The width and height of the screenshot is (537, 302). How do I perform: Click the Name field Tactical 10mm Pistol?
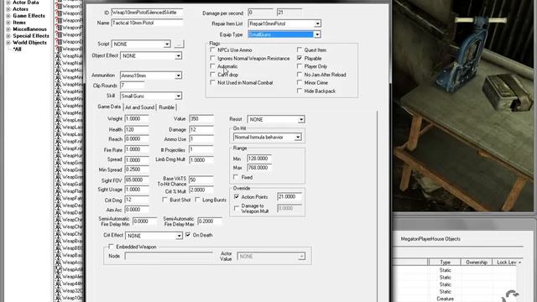(147, 23)
